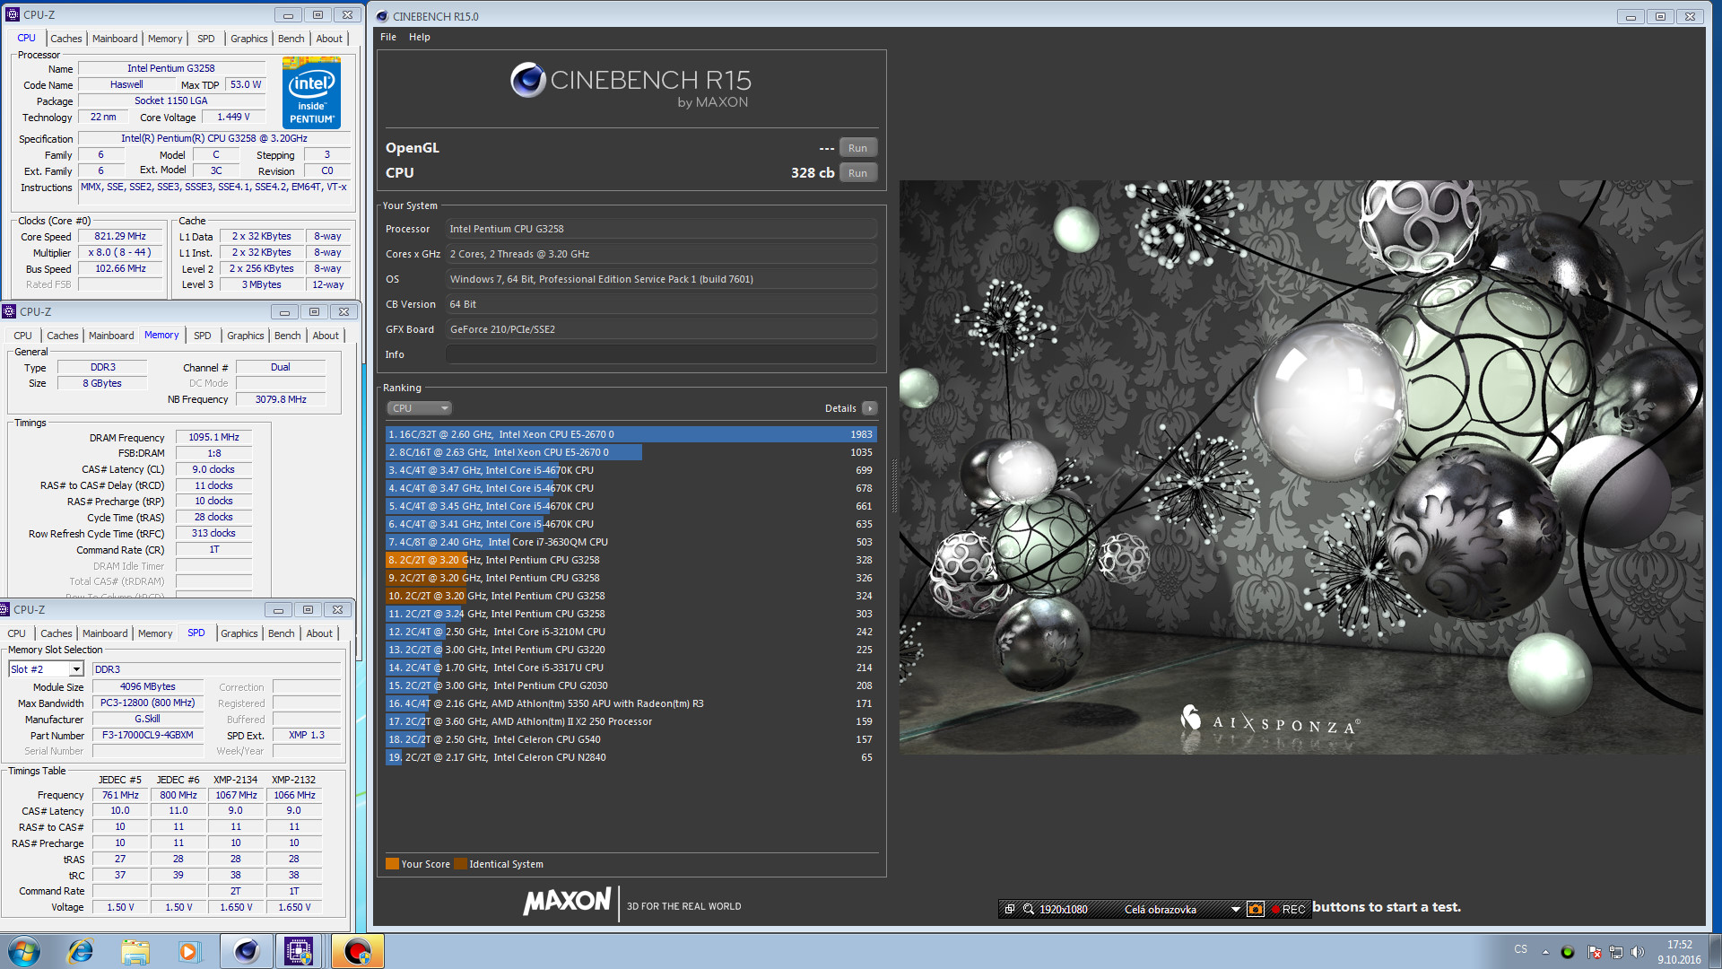Run the CPU benchmark

click(857, 173)
